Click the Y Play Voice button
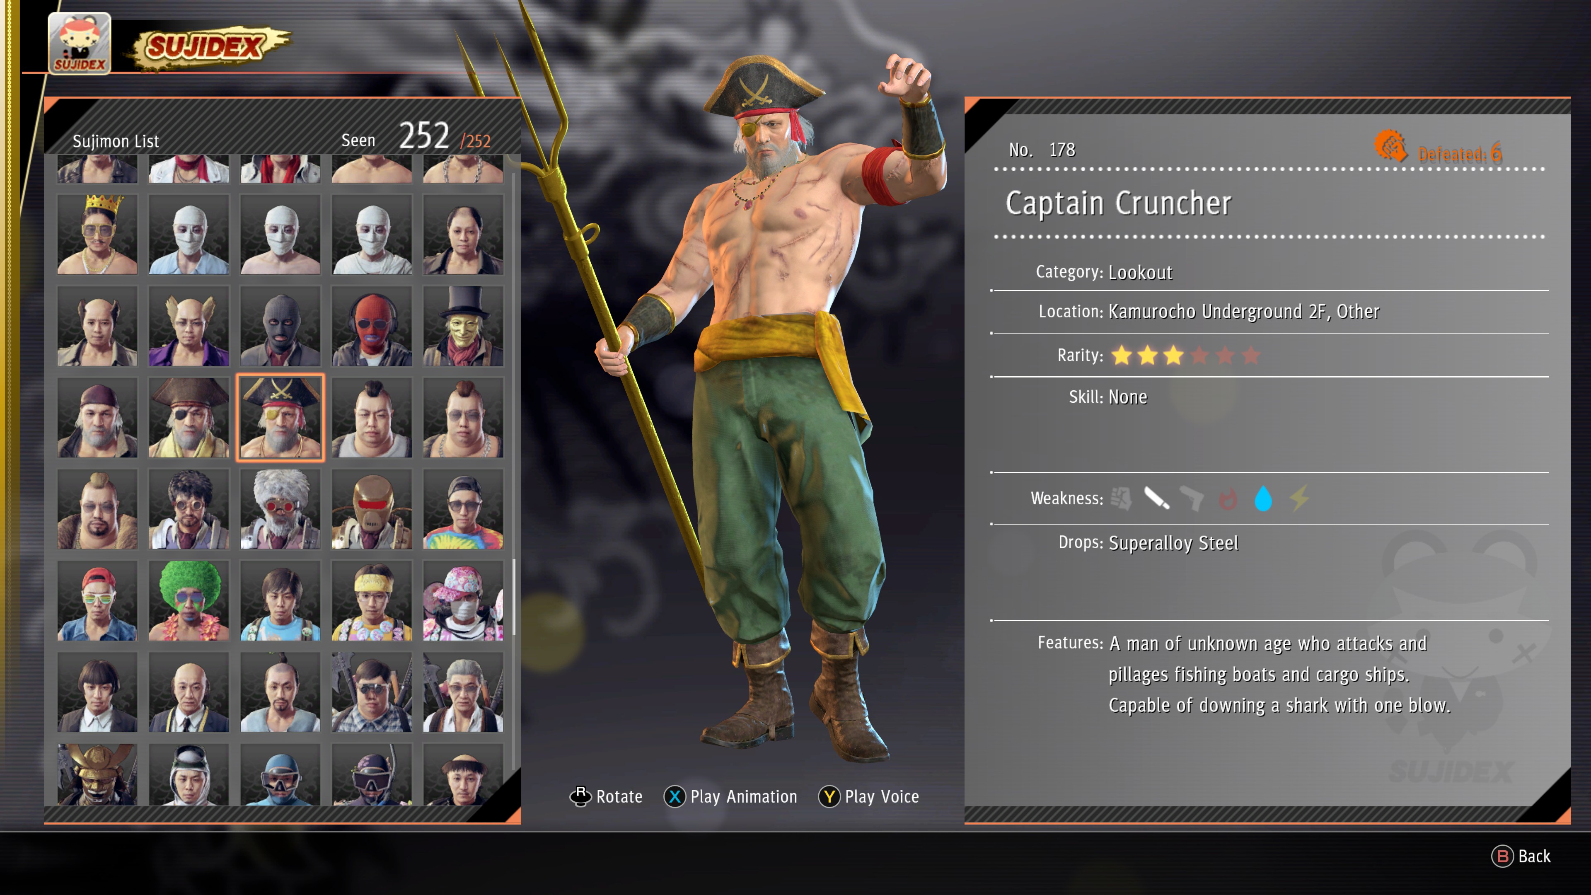 868,797
